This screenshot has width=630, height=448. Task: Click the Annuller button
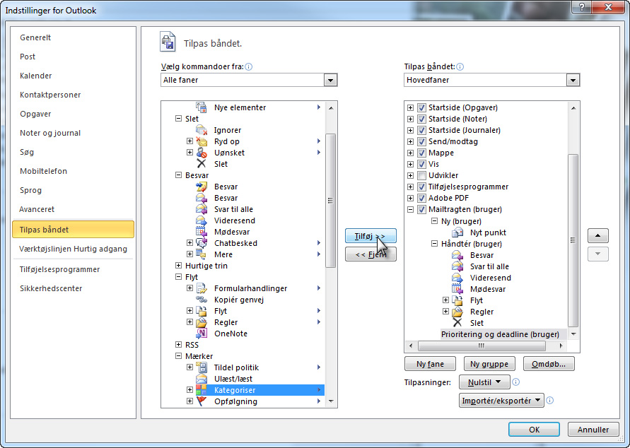pos(593,430)
